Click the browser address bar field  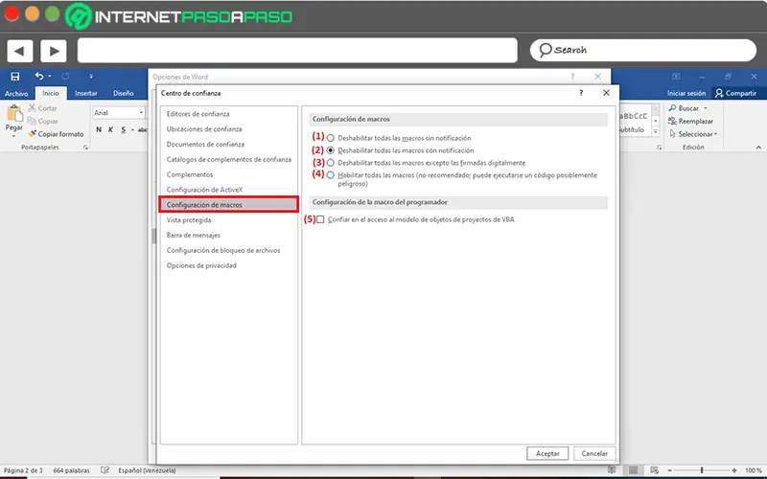tap(297, 51)
